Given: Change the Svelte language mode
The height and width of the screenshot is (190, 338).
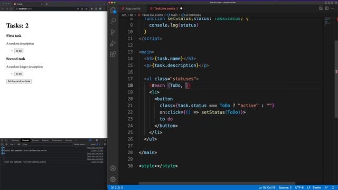Looking at the screenshot, I should point(317,187).
